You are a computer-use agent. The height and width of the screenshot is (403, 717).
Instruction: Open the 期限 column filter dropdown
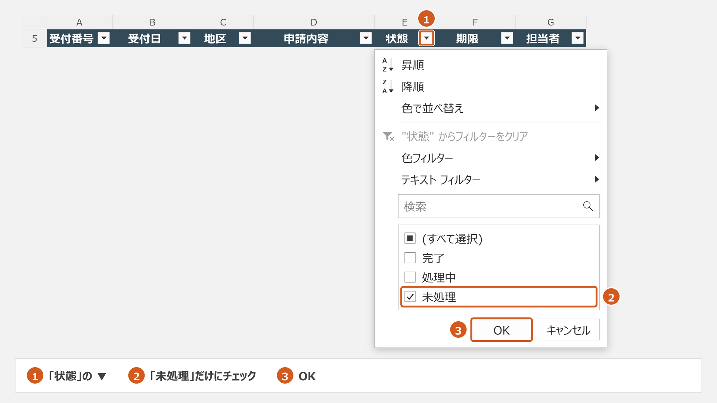pyautogui.click(x=507, y=38)
